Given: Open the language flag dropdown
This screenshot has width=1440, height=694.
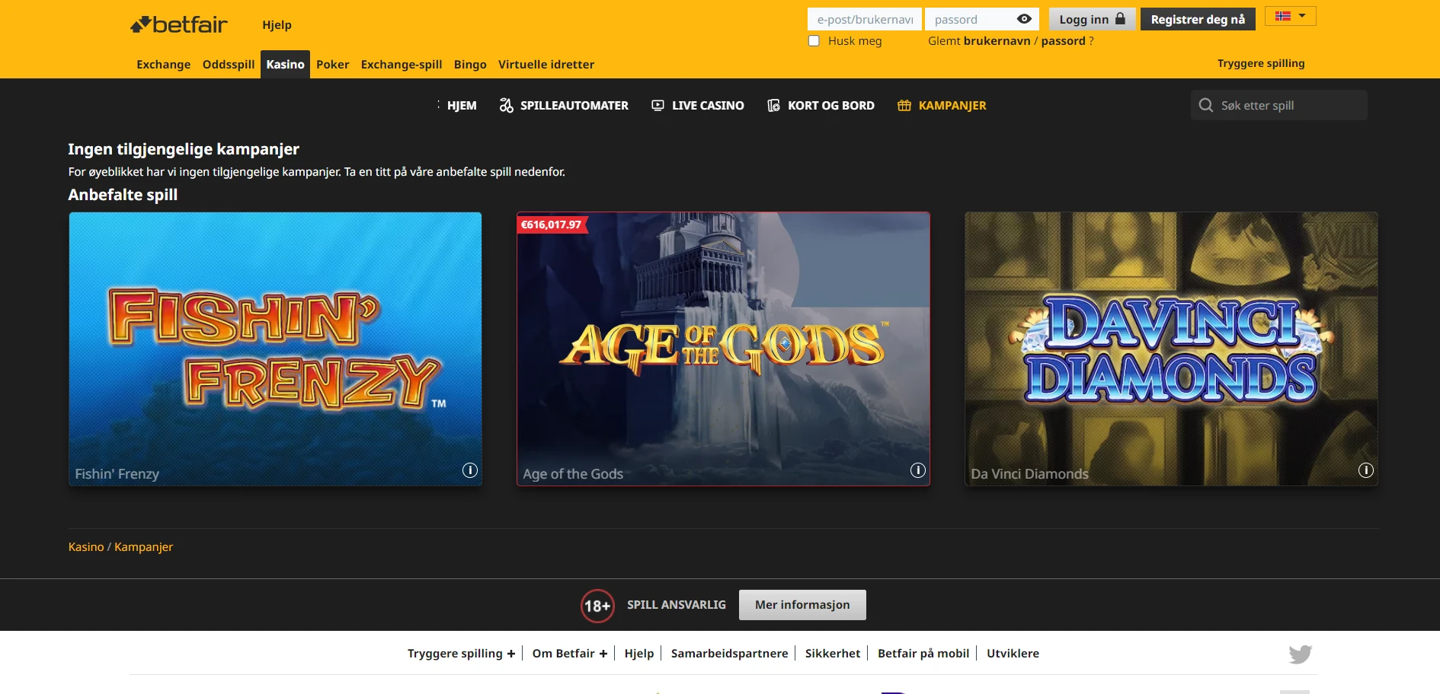Looking at the screenshot, I should [1290, 16].
